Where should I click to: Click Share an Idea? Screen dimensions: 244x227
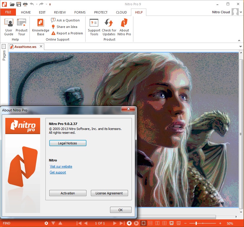tap(64, 27)
